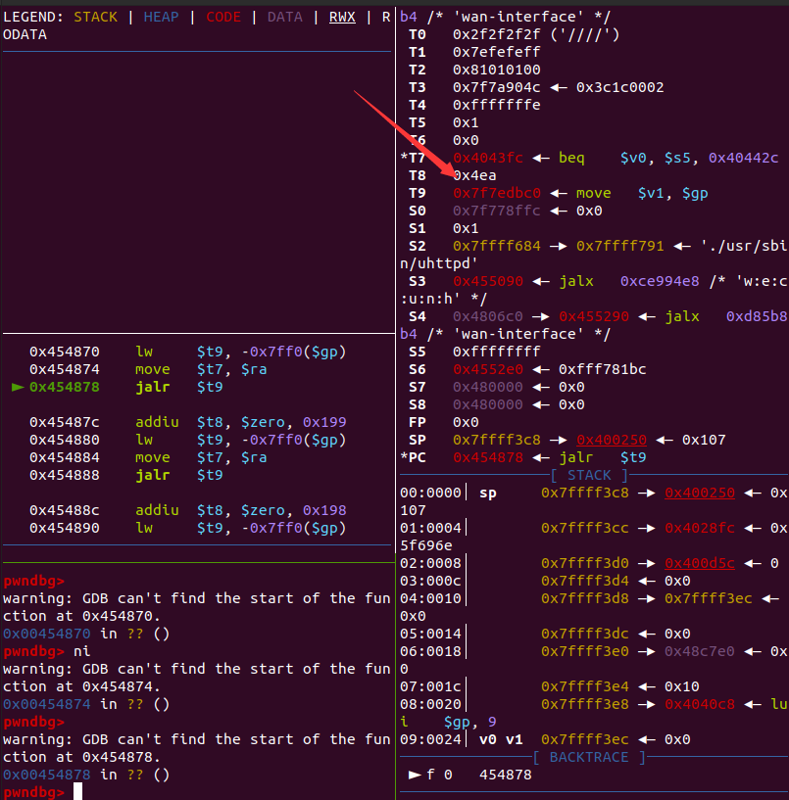This screenshot has width=789, height=800.
Task: Click stack address 0x7ffff3d8
Action: (x=585, y=598)
